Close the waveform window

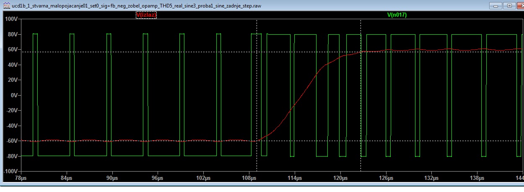click(x=520, y=5)
